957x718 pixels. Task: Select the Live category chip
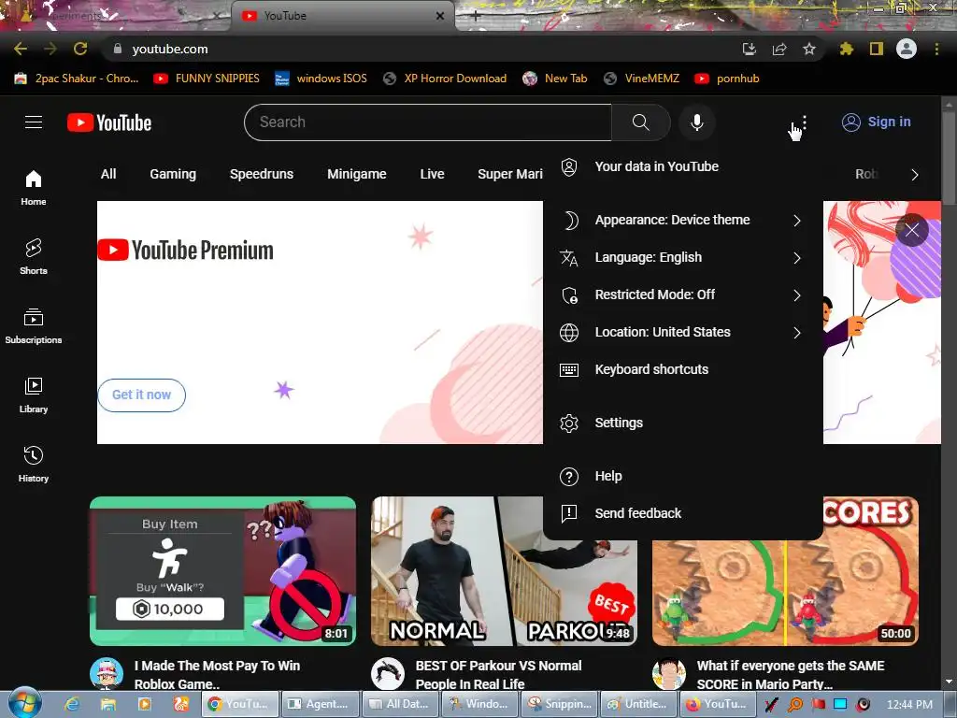click(x=432, y=174)
